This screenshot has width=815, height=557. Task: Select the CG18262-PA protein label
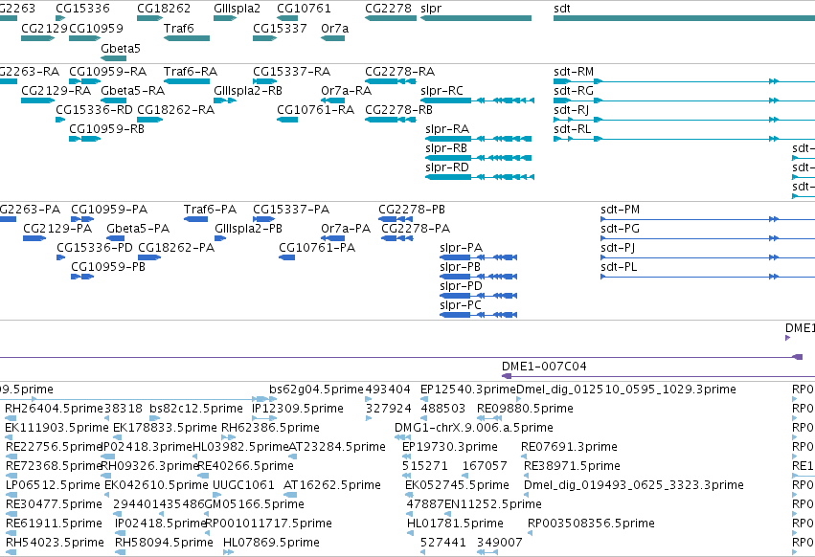coord(176,248)
